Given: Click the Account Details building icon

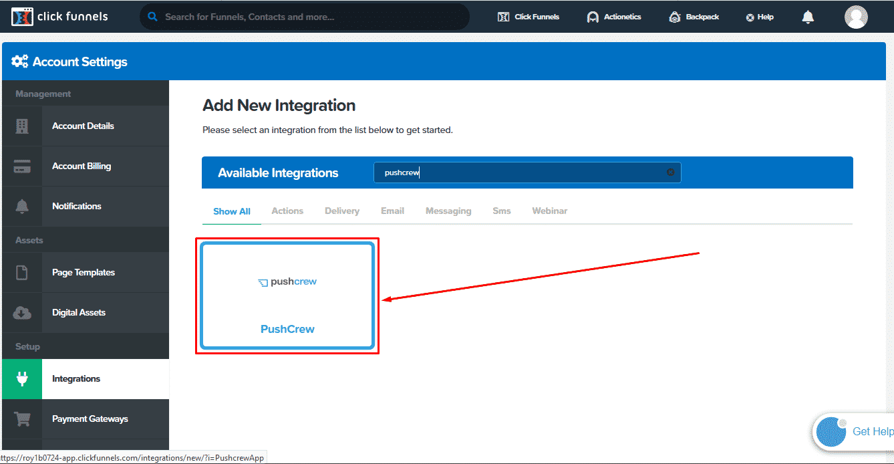Looking at the screenshot, I should pyautogui.click(x=22, y=126).
